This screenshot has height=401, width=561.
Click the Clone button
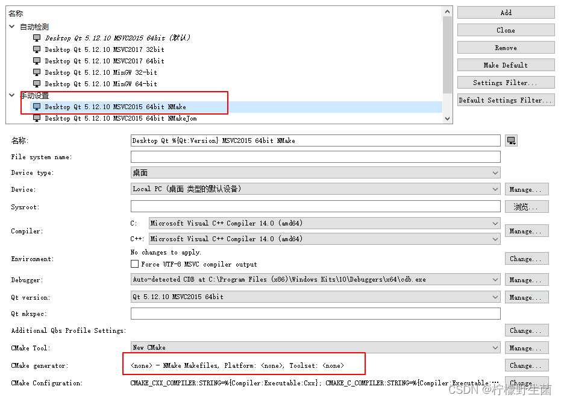505,30
